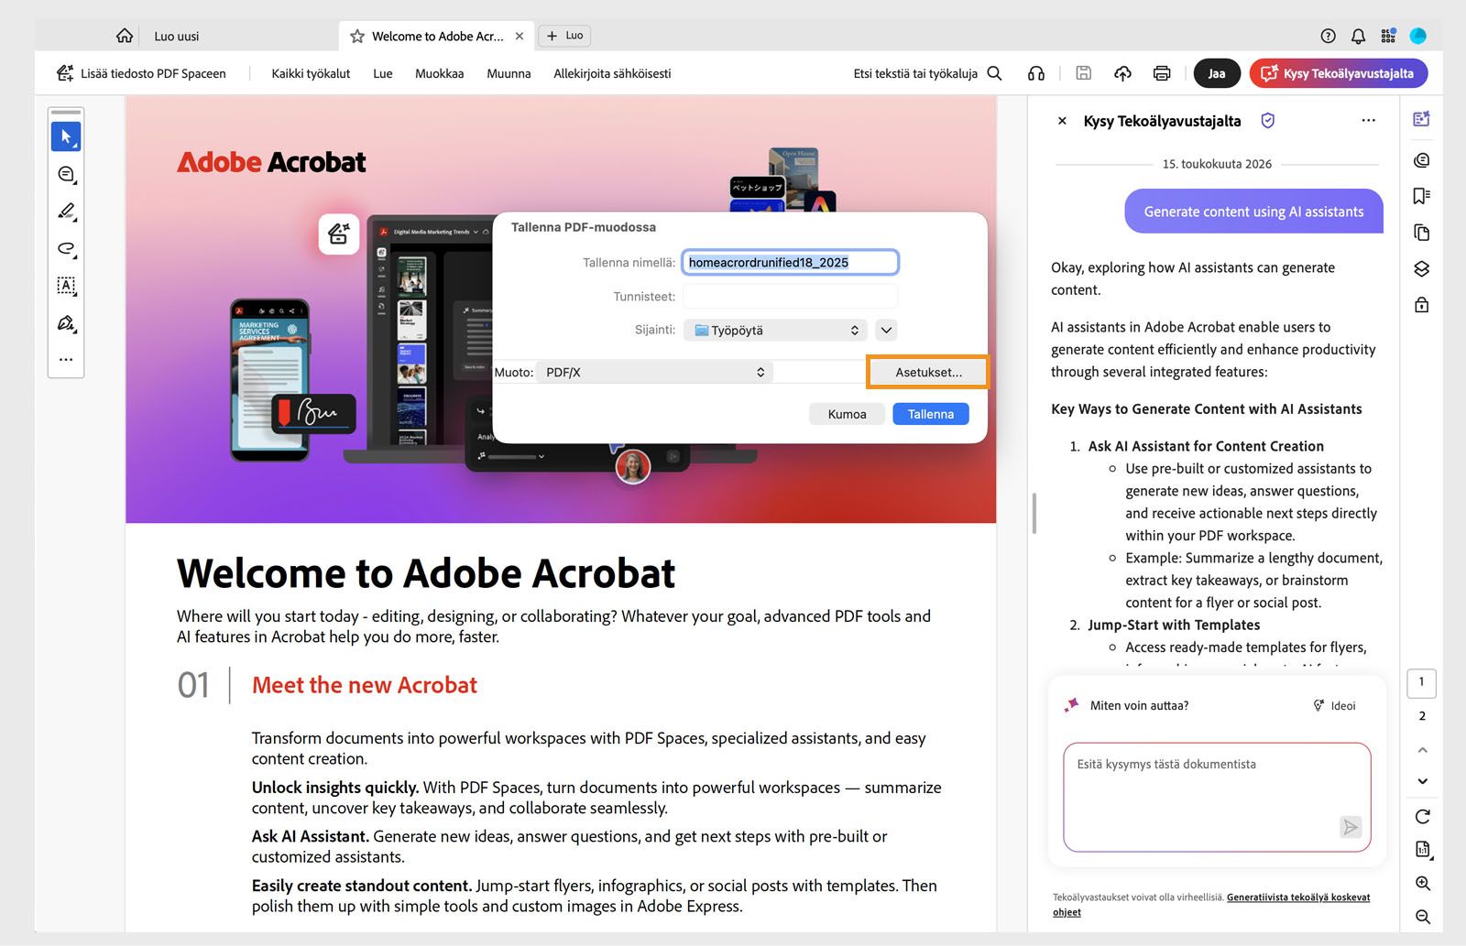Switch to the Luo uusi tab

177,37
